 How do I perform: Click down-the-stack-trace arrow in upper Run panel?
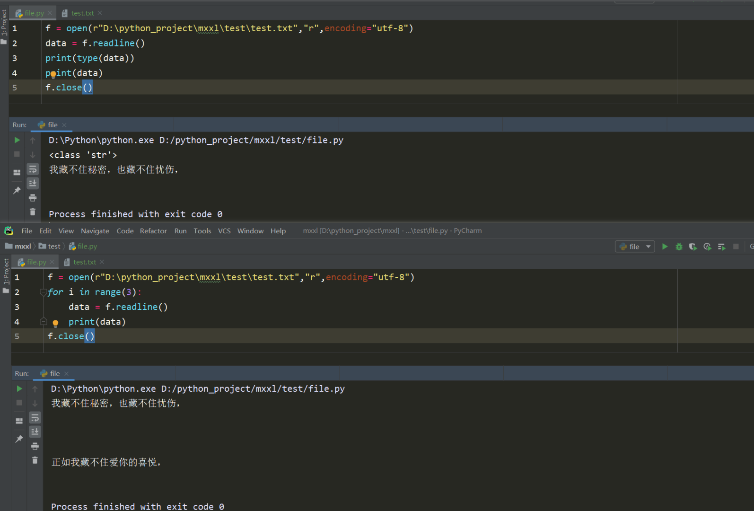point(33,155)
